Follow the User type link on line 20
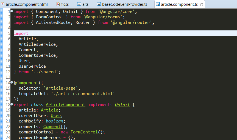The height and width of the screenshot is (140, 237). pos(56,116)
